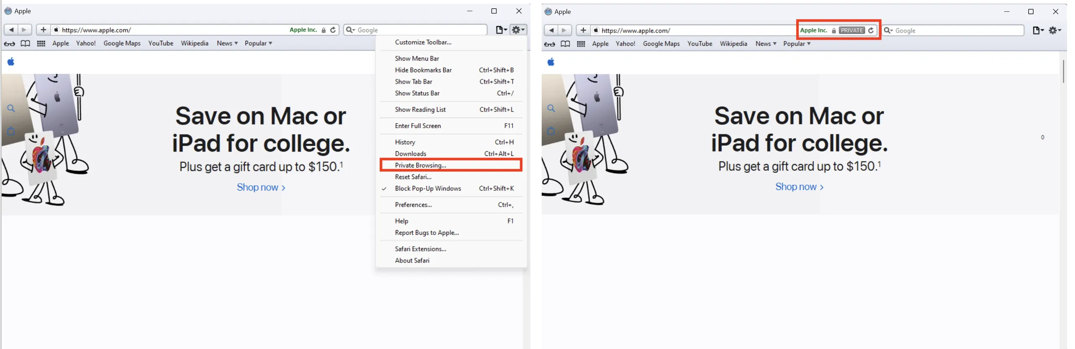Expand the News bookmarks folder in private window

(x=766, y=44)
